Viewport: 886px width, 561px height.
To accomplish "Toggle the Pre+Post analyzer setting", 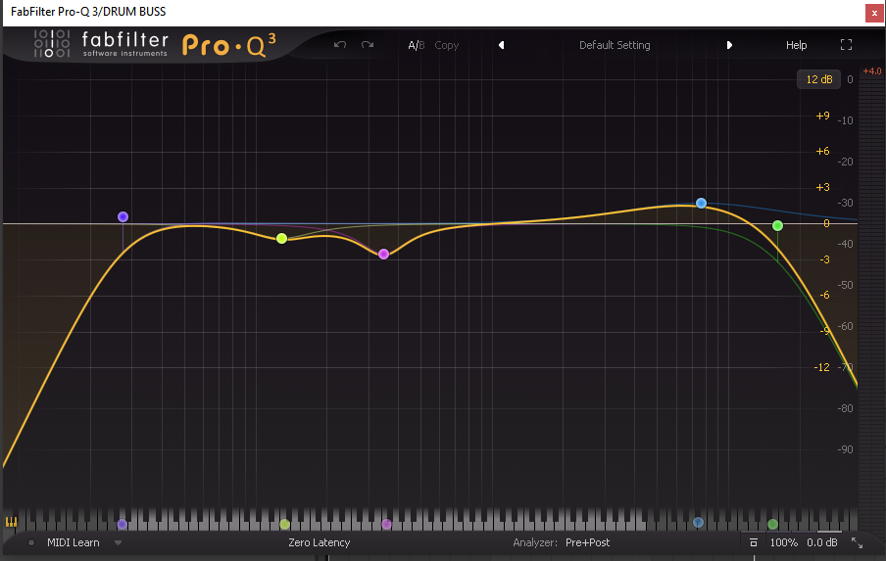I will click(587, 542).
